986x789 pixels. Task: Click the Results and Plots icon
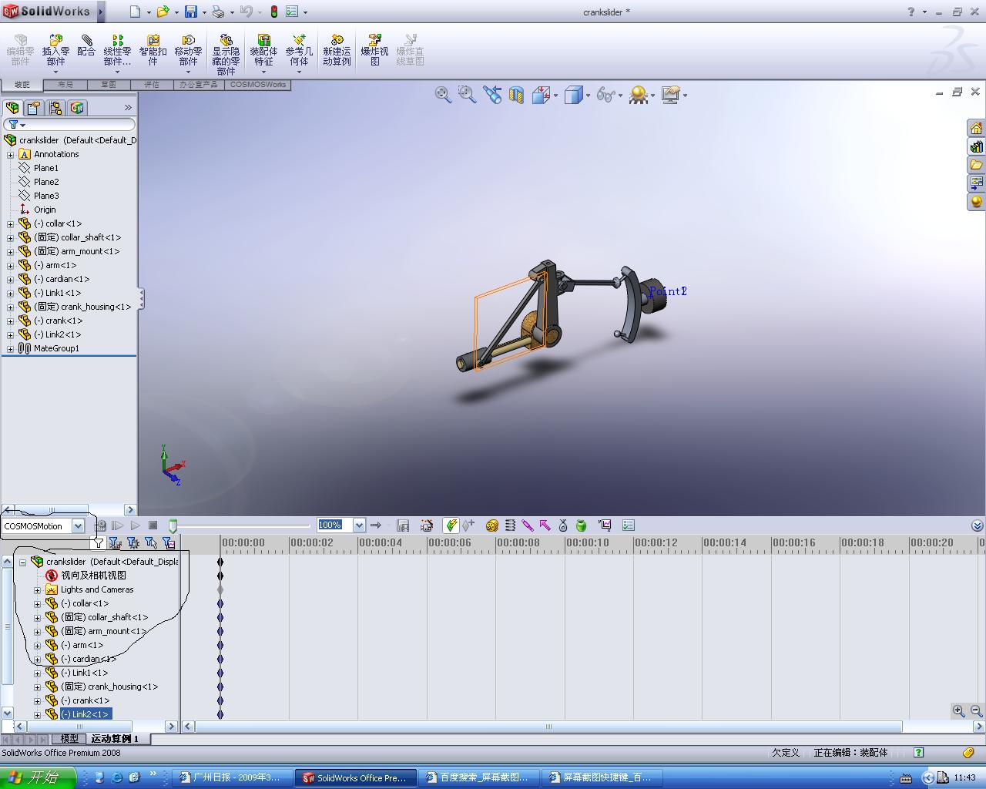coord(605,525)
